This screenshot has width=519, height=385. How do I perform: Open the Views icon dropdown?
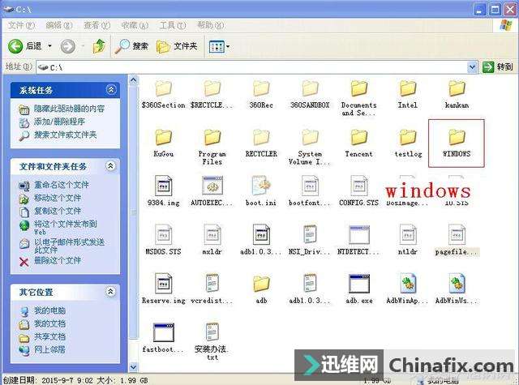pos(219,47)
